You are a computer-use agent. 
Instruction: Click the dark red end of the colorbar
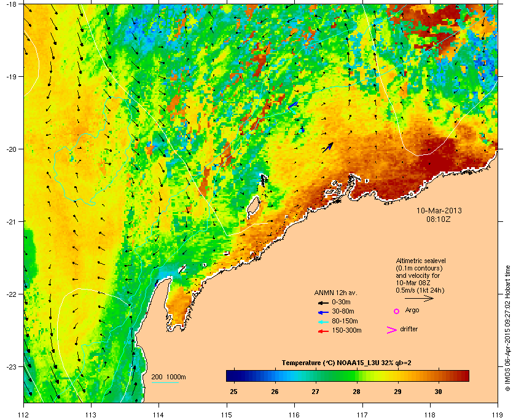[464, 376]
